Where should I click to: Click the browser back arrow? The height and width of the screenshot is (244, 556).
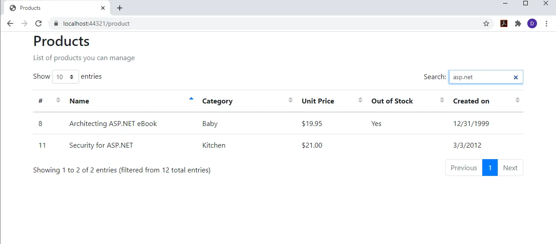click(10, 23)
